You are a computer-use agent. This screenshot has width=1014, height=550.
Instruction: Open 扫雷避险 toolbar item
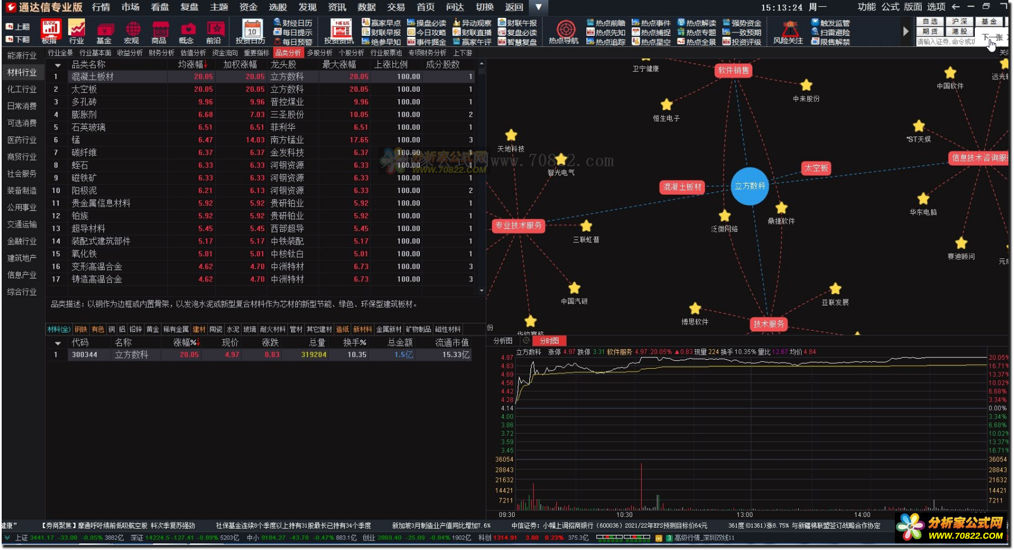pyautogui.click(x=831, y=32)
